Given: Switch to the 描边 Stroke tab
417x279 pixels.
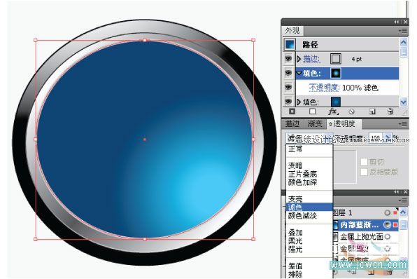Looking at the screenshot, I should point(292,123).
